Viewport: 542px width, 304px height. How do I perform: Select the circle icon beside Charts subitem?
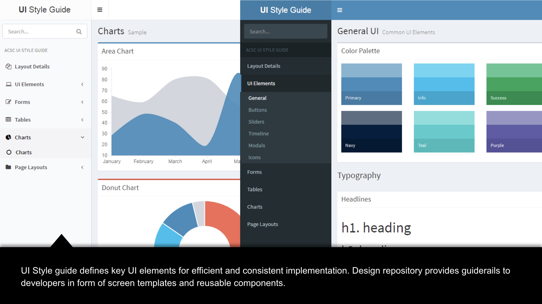point(9,152)
